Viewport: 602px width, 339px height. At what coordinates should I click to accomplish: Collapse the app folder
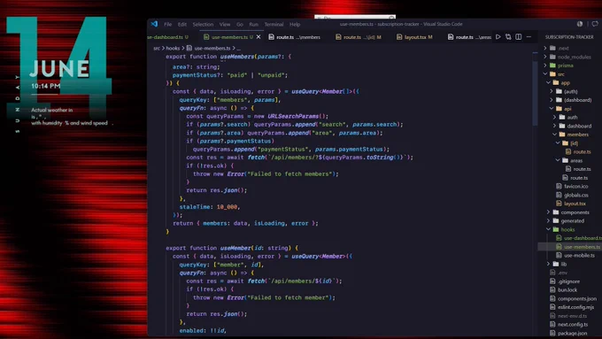[548, 82]
